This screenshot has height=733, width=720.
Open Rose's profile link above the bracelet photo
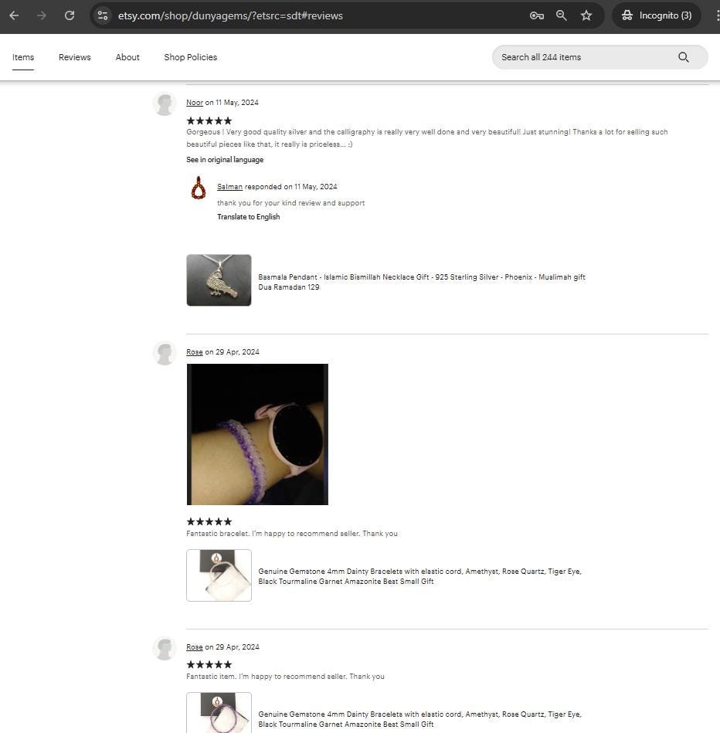[195, 352]
